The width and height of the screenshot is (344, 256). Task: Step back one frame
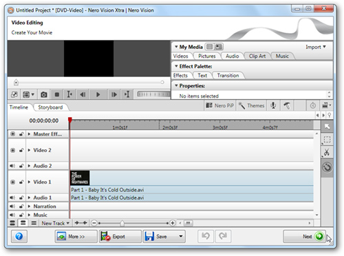83,94
